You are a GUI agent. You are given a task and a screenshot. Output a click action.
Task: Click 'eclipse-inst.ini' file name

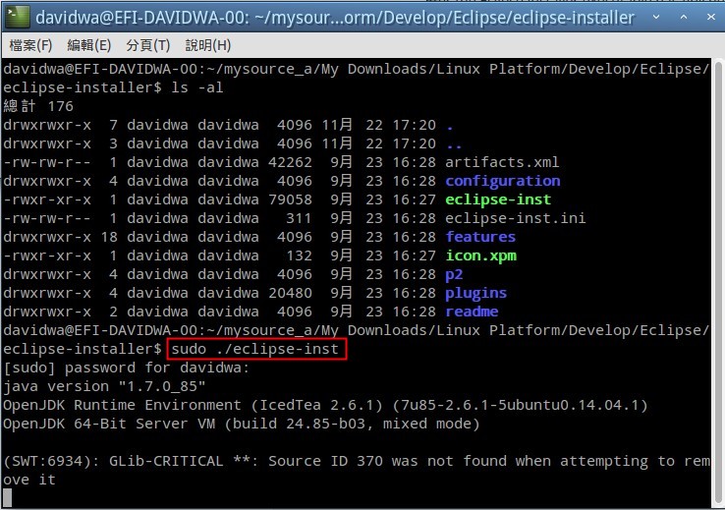point(516,218)
